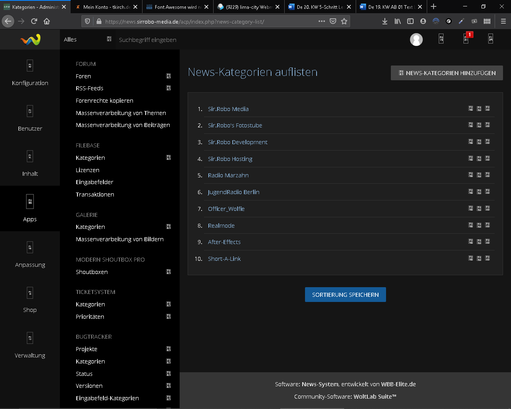
Task: Reload the page with browser refresh button
Action: coord(34,21)
